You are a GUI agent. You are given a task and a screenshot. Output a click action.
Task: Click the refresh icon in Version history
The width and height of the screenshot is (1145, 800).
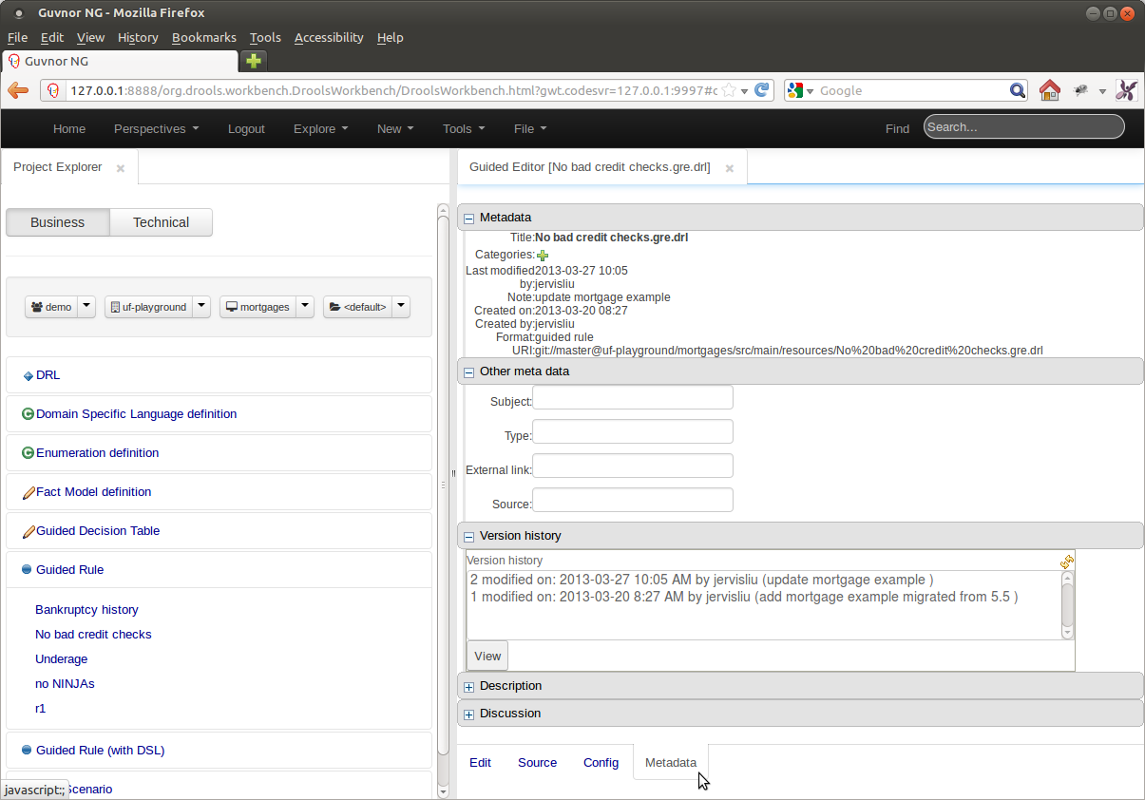tap(1066, 562)
